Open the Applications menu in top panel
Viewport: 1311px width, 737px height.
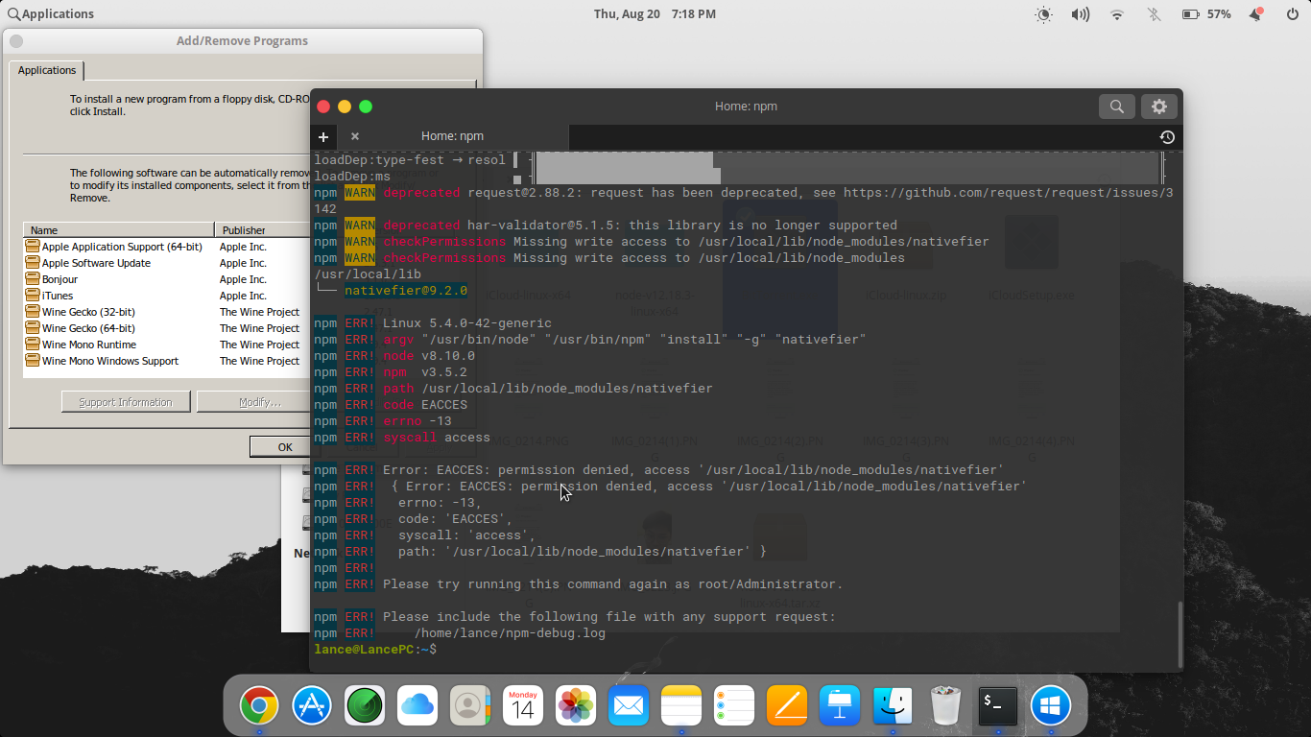pyautogui.click(x=51, y=14)
